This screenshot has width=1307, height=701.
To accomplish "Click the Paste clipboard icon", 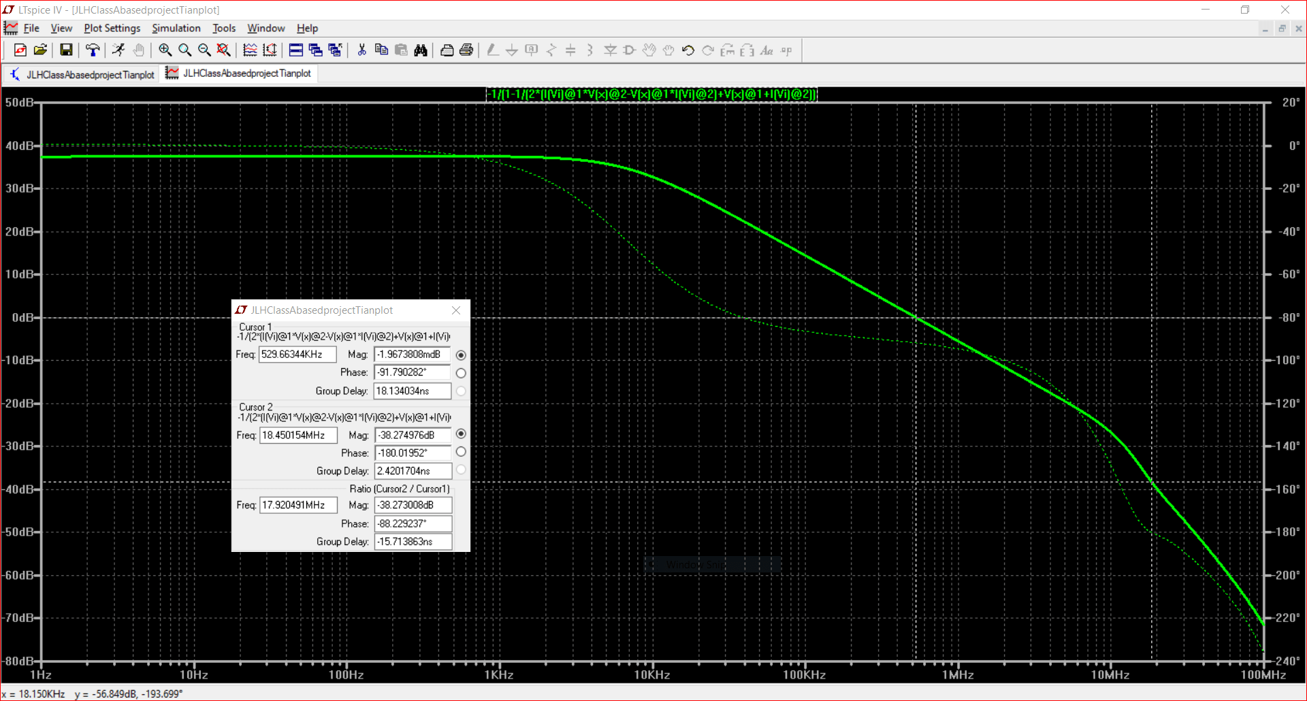I will click(x=401, y=50).
